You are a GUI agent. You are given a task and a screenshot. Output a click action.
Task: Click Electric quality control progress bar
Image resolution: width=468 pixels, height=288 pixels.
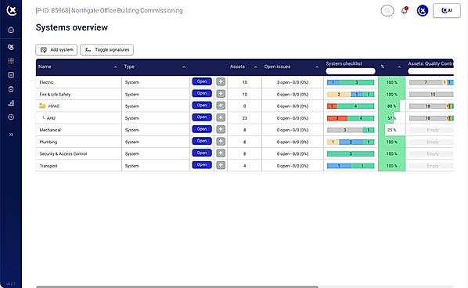coord(431,82)
